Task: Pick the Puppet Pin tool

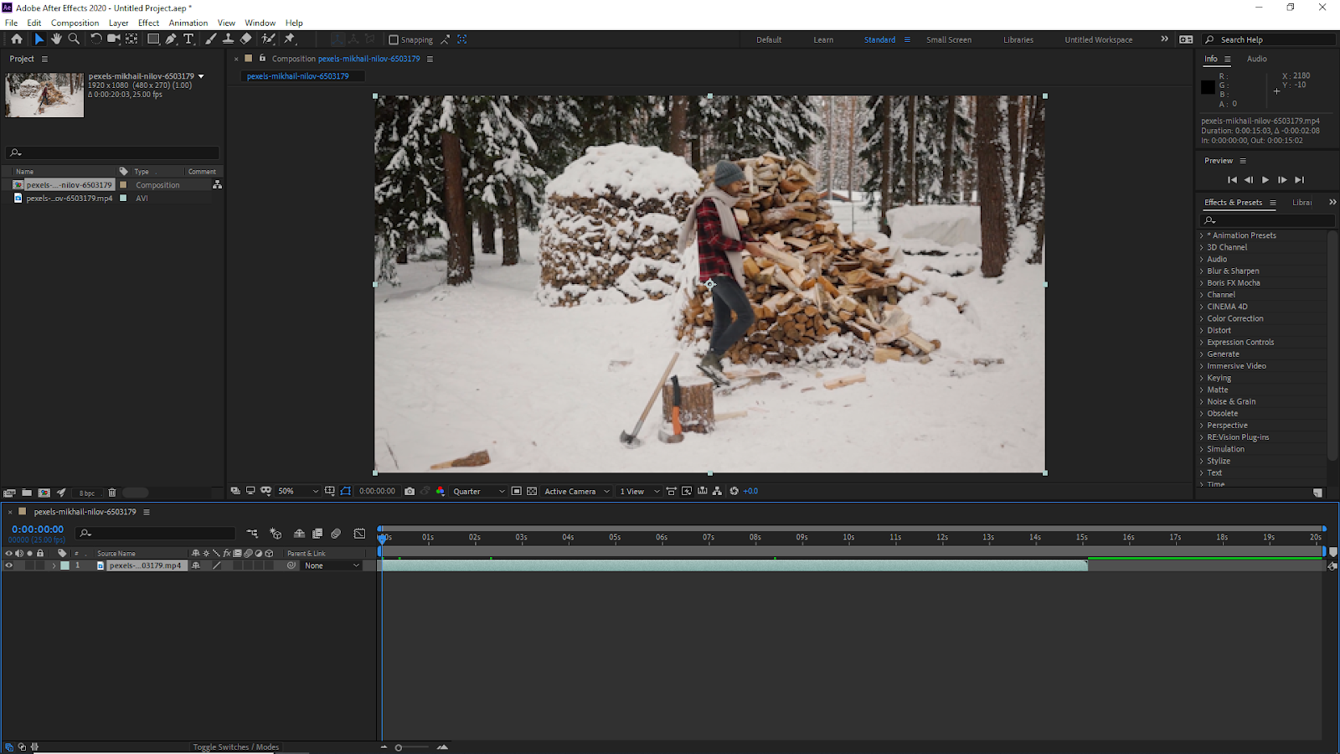Action: 290,39
